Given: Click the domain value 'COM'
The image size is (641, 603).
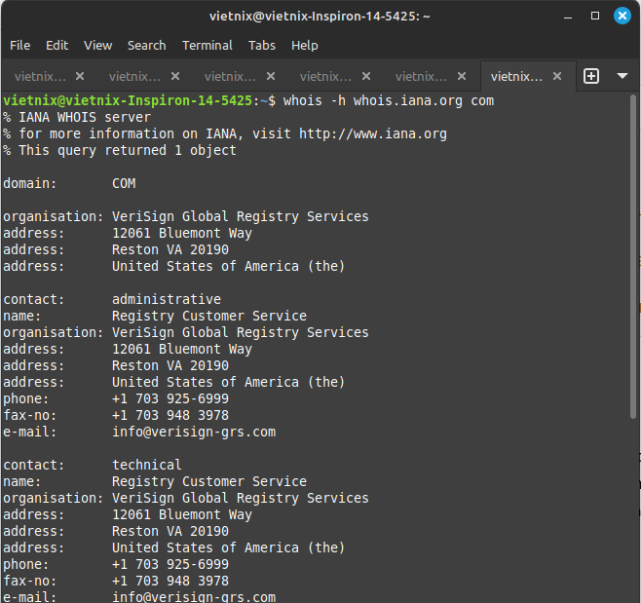Looking at the screenshot, I should (x=124, y=183).
